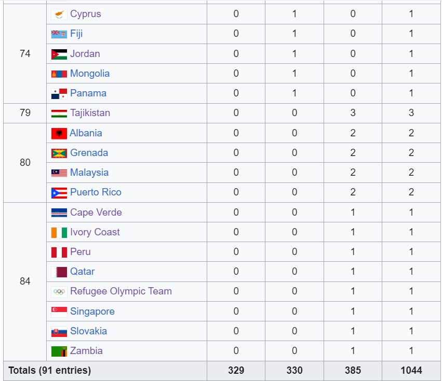Click the Panama flag icon
This screenshot has height=381, width=442.
coord(59,94)
